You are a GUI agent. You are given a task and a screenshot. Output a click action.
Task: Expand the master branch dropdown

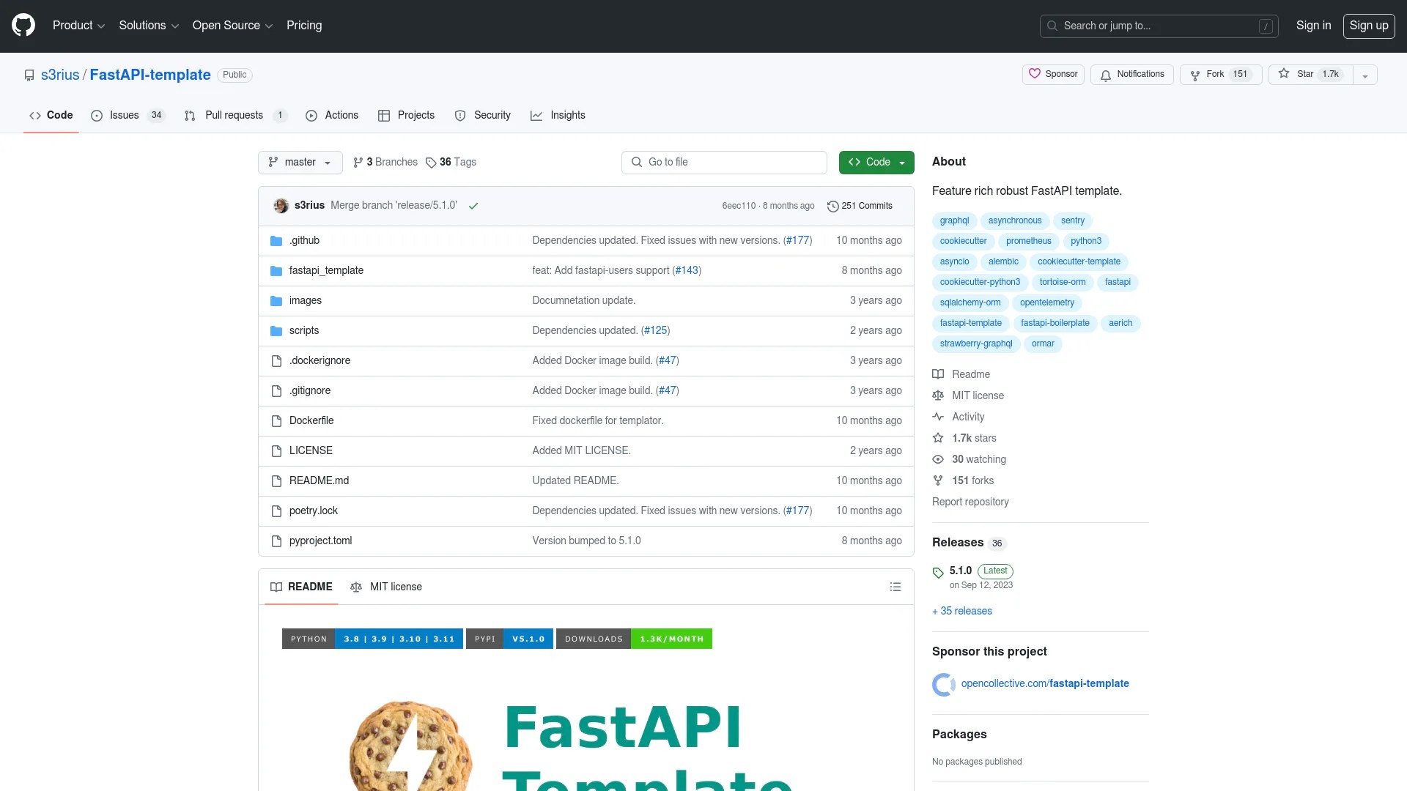[x=300, y=162]
